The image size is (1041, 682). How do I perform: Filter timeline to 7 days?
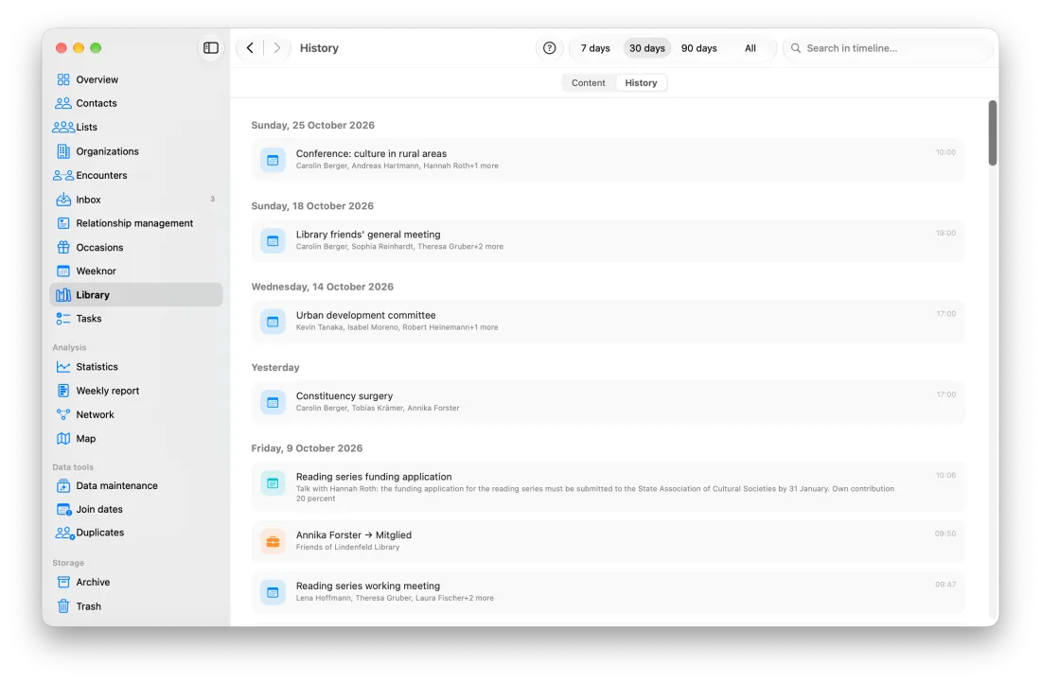[x=595, y=47]
